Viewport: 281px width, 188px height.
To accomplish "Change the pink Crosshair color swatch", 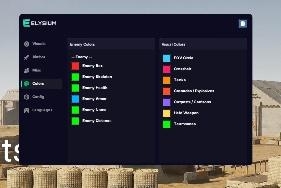I will coord(167,69).
